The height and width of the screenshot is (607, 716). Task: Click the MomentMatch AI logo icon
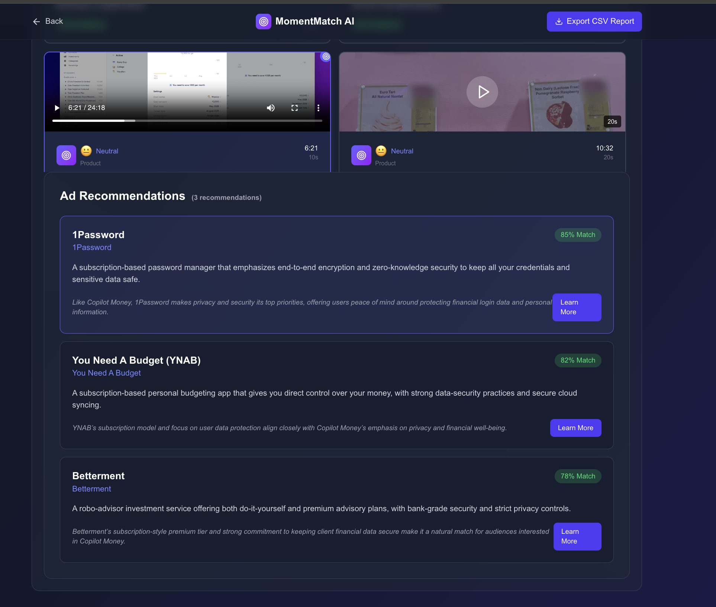[x=263, y=22]
